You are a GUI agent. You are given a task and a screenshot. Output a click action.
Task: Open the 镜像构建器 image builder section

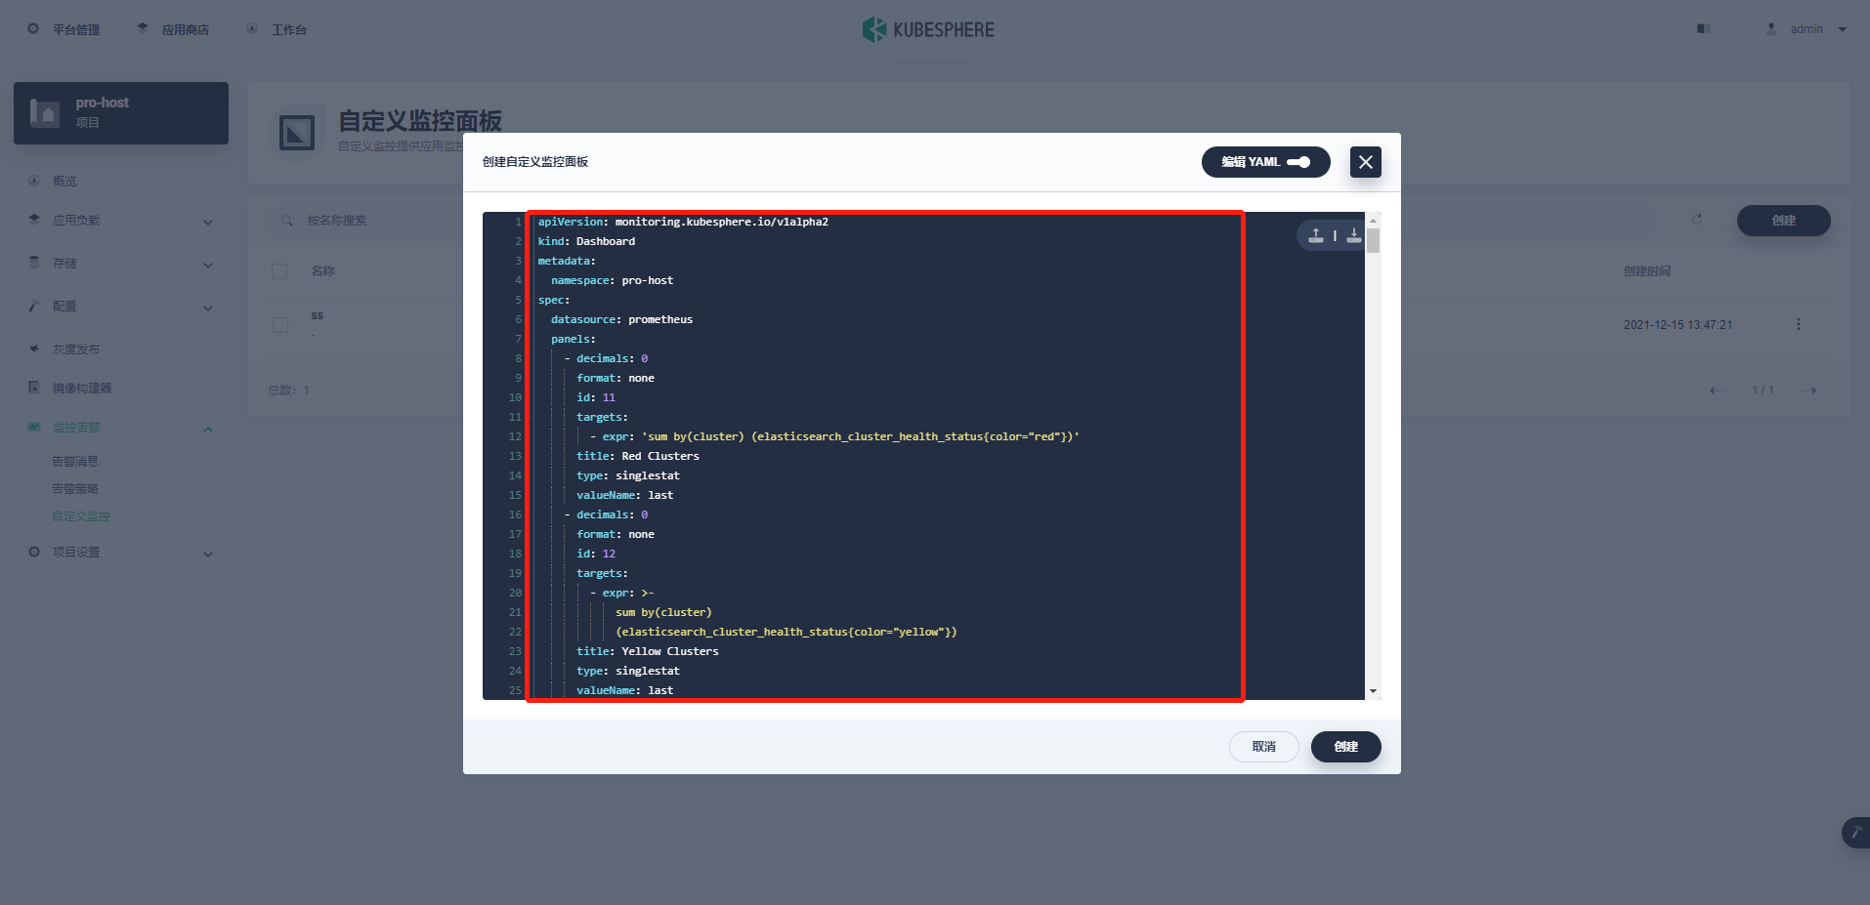tap(82, 387)
